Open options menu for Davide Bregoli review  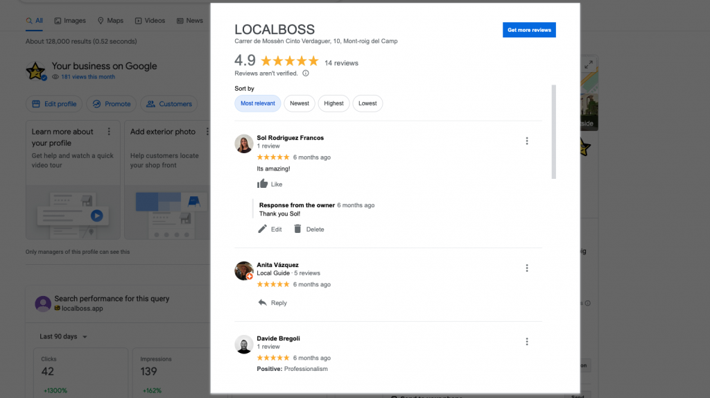point(527,341)
